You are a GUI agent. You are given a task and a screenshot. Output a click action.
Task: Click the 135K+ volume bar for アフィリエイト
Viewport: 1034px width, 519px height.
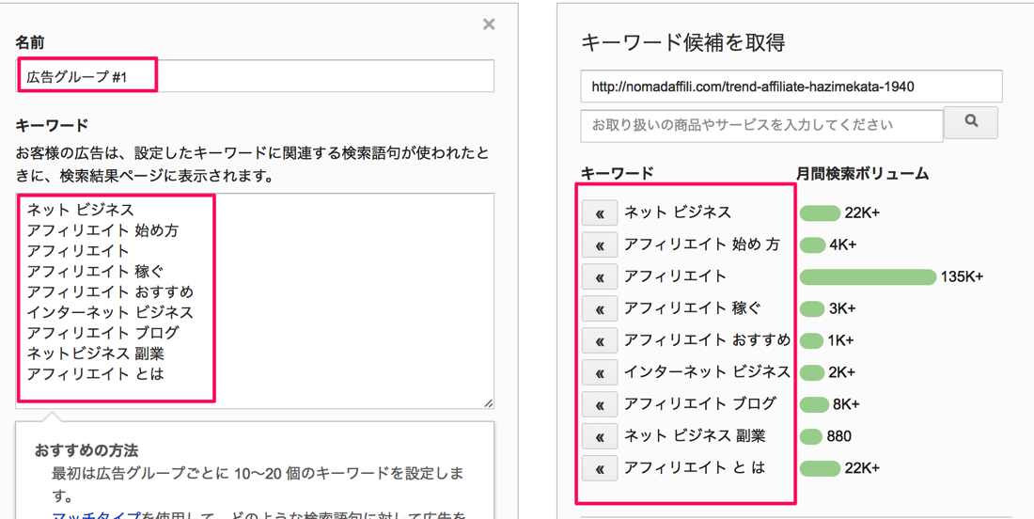click(x=868, y=277)
